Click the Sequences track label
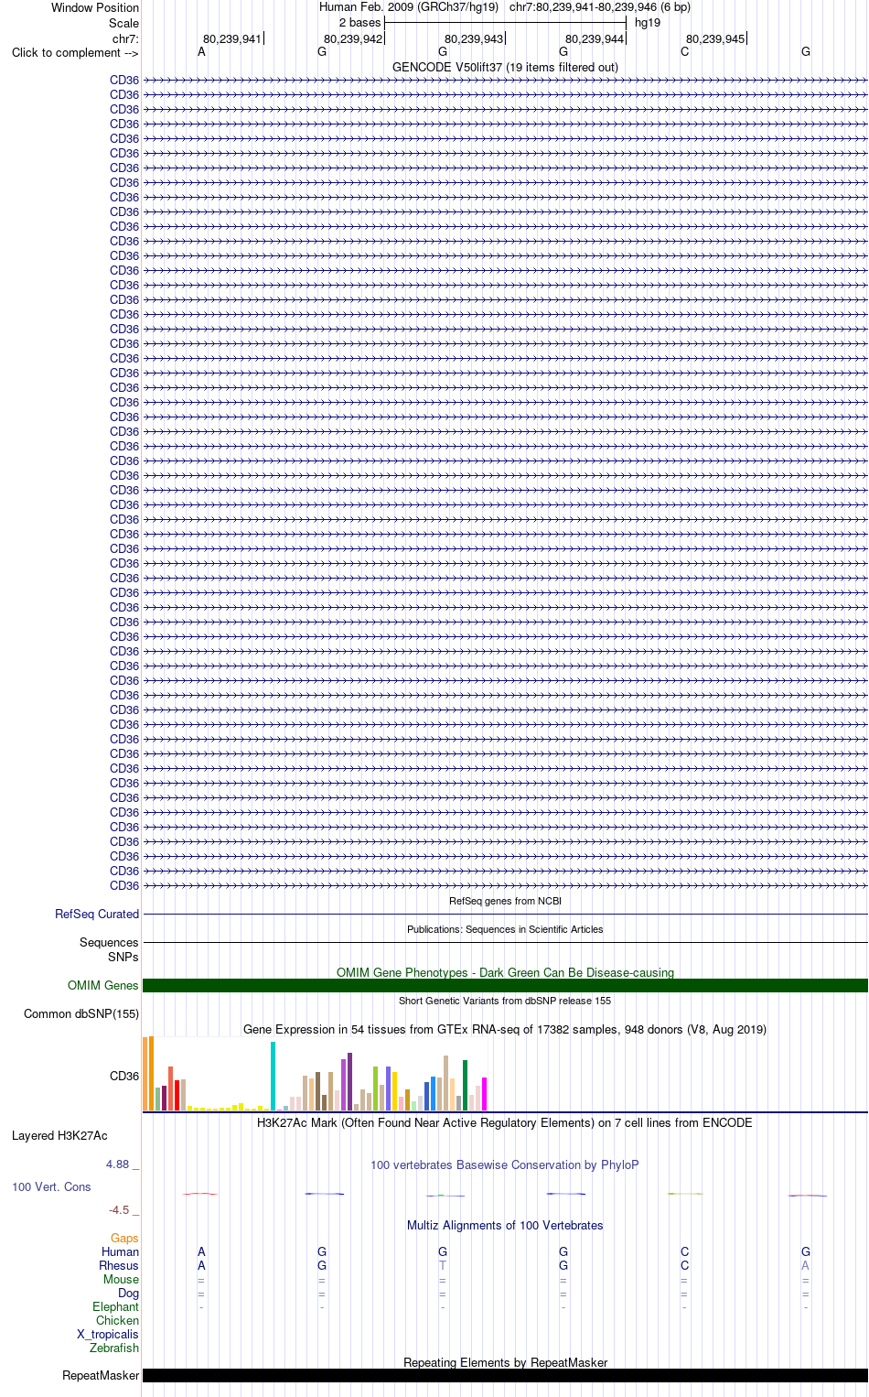The image size is (869, 1397). click(109, 942)
